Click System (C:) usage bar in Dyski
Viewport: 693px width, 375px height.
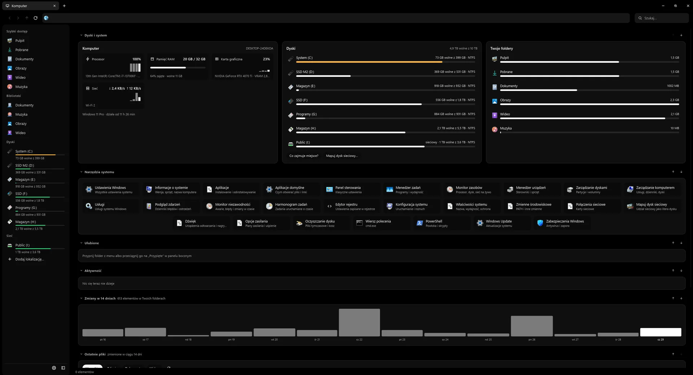pos(385,62)
